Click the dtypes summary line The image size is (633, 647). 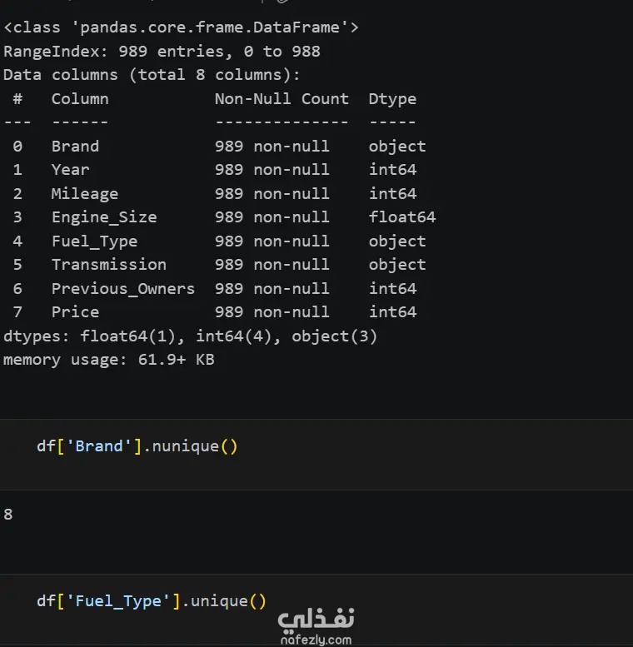click(190, 336)
